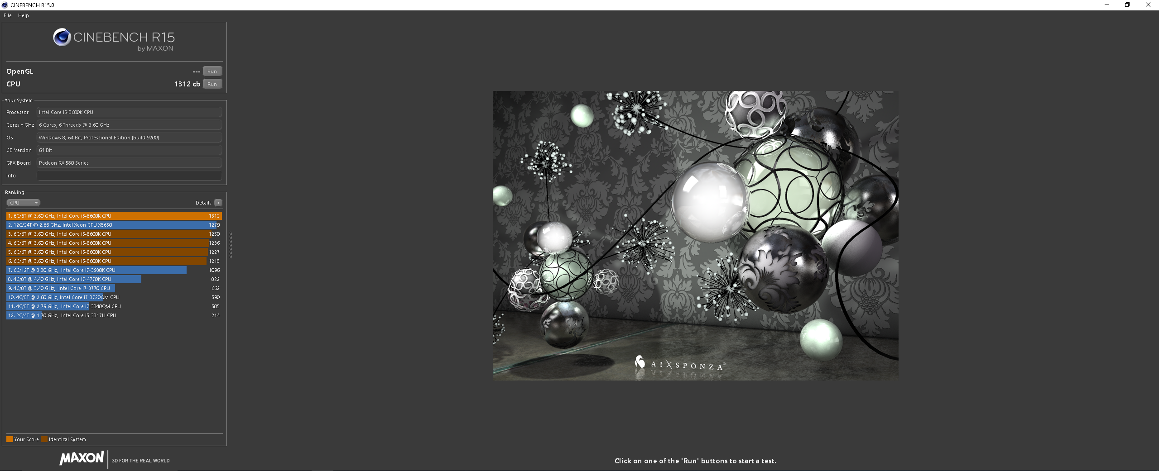Select ranking row 2 Intel Xeon X5650

114,225
